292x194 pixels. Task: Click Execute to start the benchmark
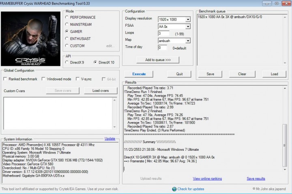coord(139,74)
